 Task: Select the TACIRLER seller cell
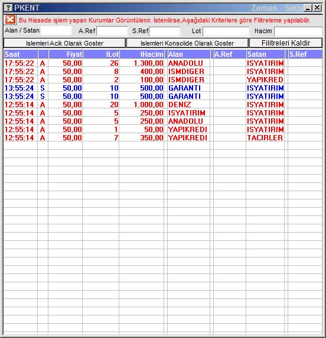click(x=265, y=138)
